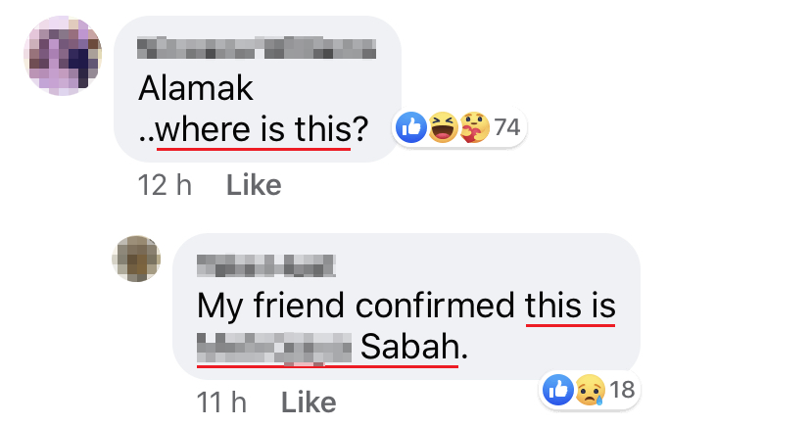Click the "12 h" comment timestamp
The height and width of the screenshot is (426, 811).
point(166,184)
